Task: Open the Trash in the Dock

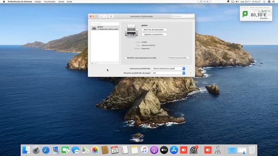Action: pos(252,150)
